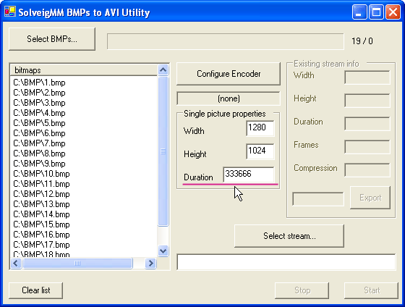This screenshot has height=307, width=405.
Task: Select C:\BMP\4.bmp in the list
Action: pyautogui.click(x=39, y=113)
